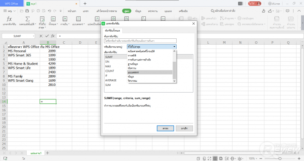
Task: Click the Undo arrow icon
Action: [50, 11]
